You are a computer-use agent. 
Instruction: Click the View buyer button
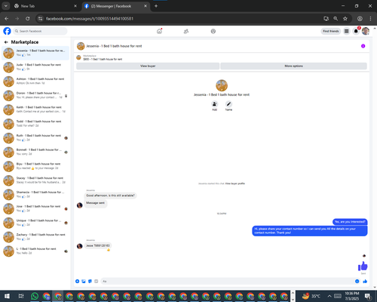click(x=148, y=66)
